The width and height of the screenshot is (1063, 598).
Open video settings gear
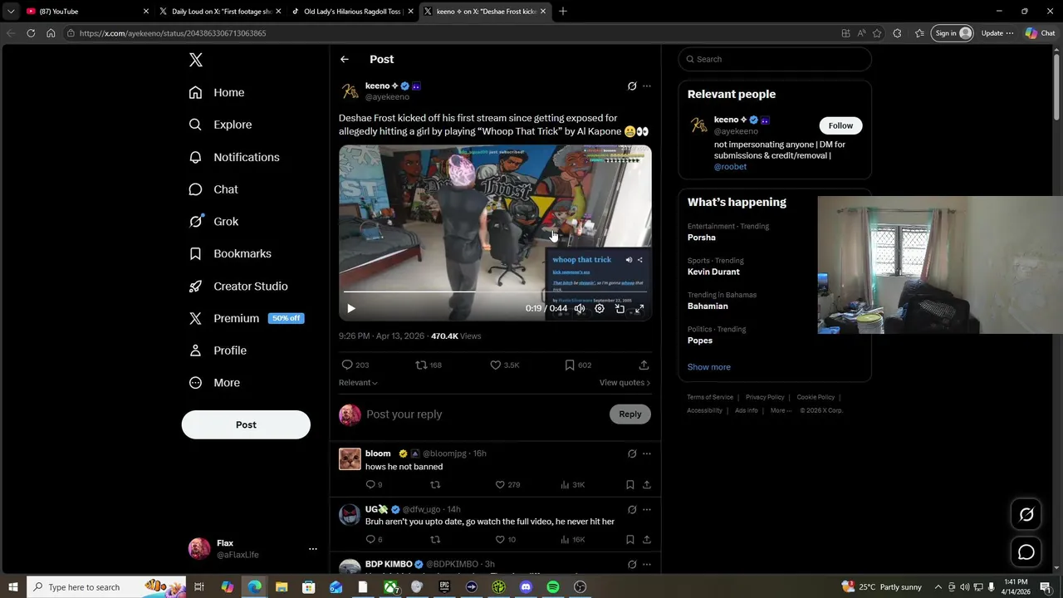click(600, 308)
